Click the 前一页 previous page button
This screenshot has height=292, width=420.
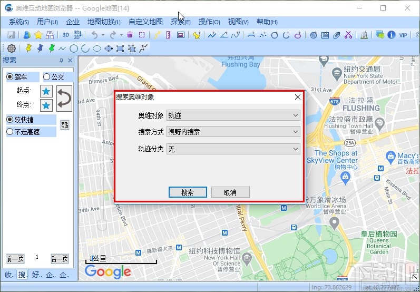15,259
